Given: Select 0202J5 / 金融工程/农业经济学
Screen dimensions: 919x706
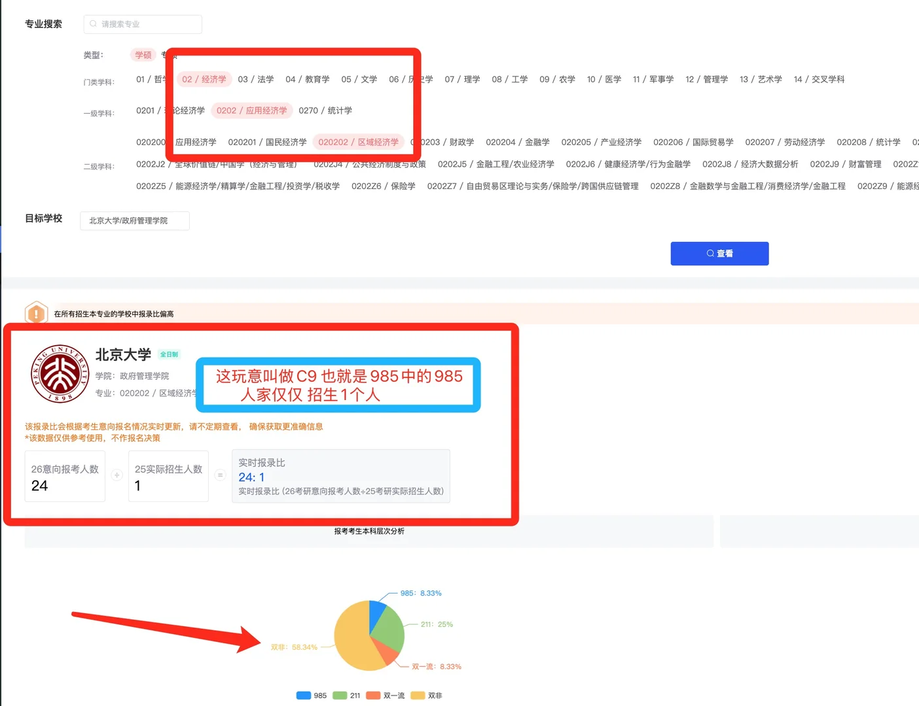Looking at the screenshot, I should pos(496,164).
